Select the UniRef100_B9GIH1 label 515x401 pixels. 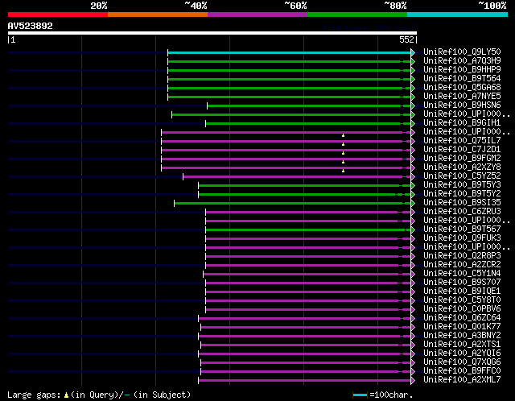[x=462, y=123]
